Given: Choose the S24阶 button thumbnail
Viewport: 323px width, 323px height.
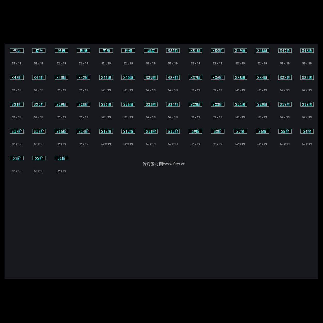Looking at the screenshot, I should click(173, 104).
